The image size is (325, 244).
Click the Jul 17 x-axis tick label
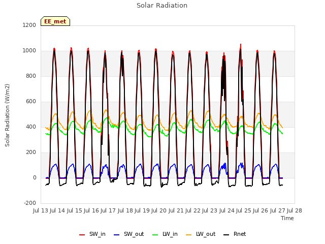click(108, 210)
